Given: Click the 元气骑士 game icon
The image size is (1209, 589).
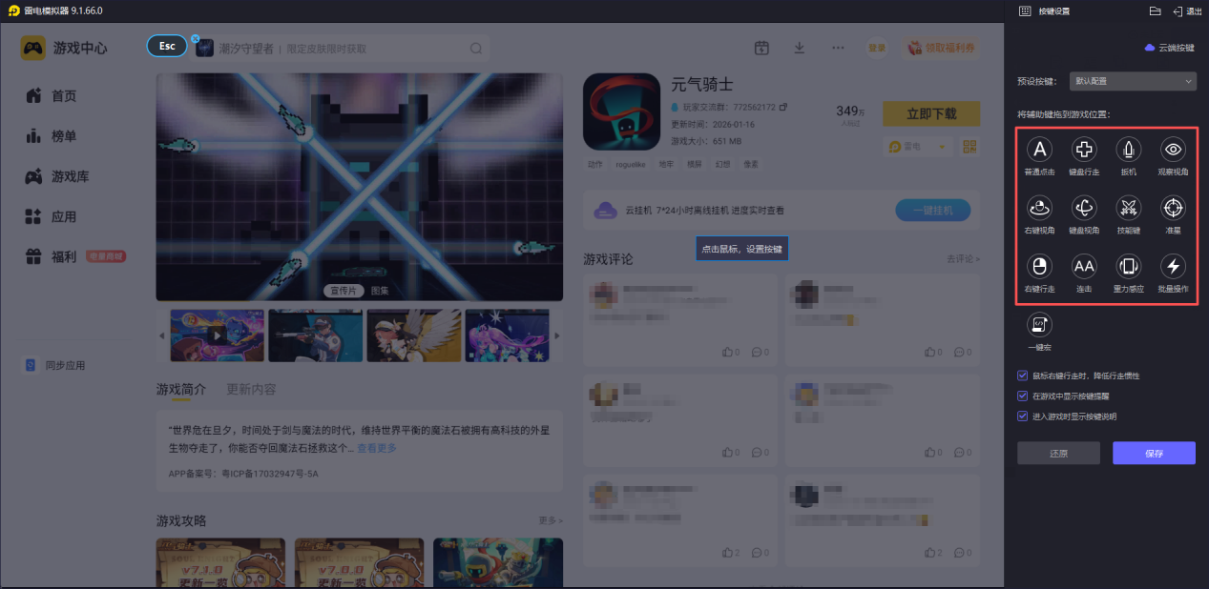Looking at the screenshot, I should point(621,112).
